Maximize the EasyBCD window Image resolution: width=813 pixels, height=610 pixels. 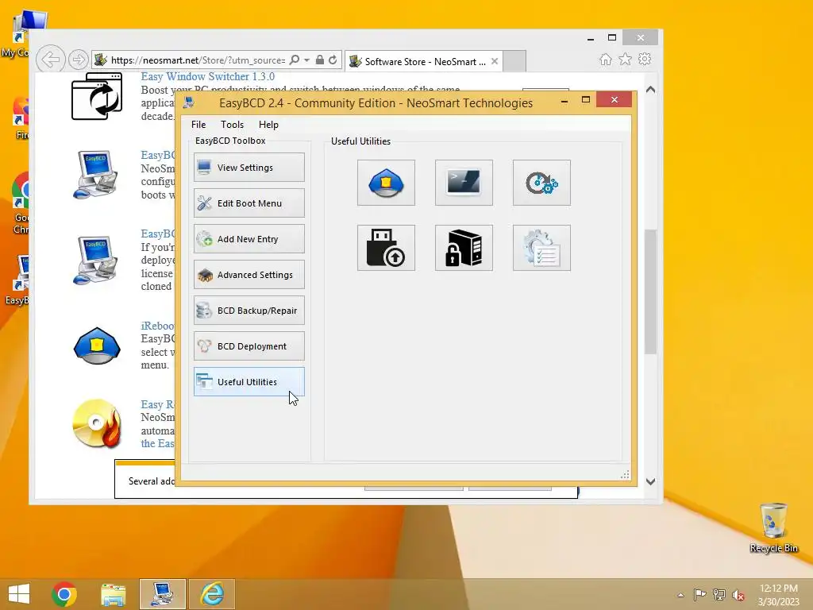pos(586,99)
